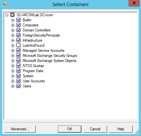Image resolution: width=141 pixels, height=136 pixels.
Task: Select the Program Data tree label
Action: click(33, 71)
